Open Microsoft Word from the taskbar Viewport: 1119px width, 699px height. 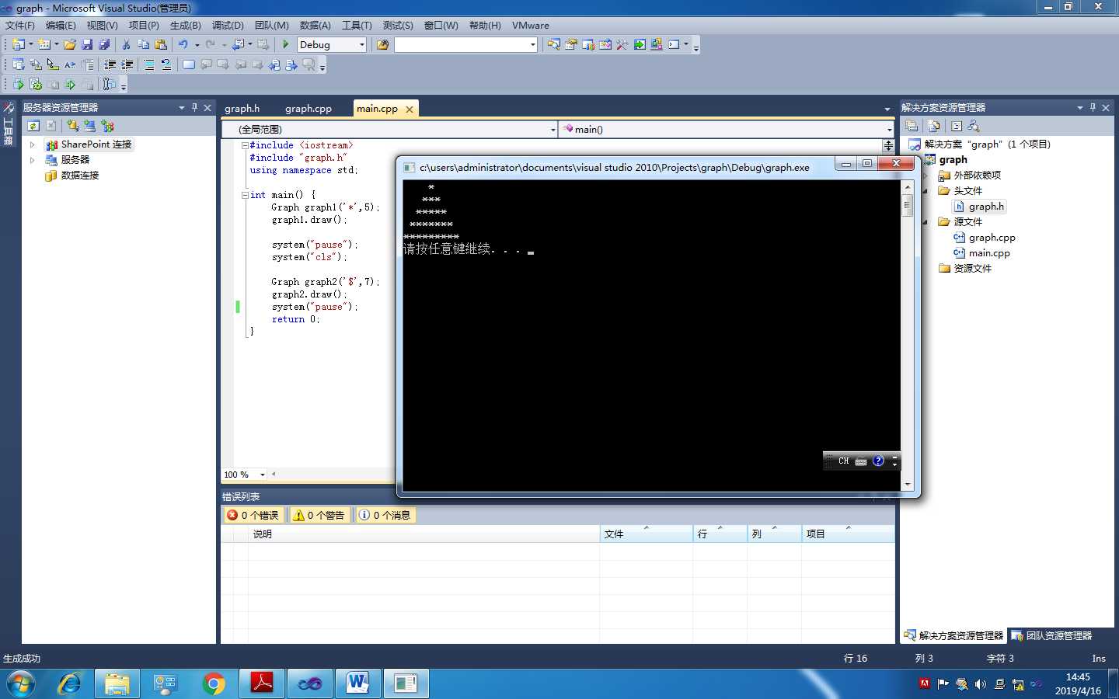357,683
